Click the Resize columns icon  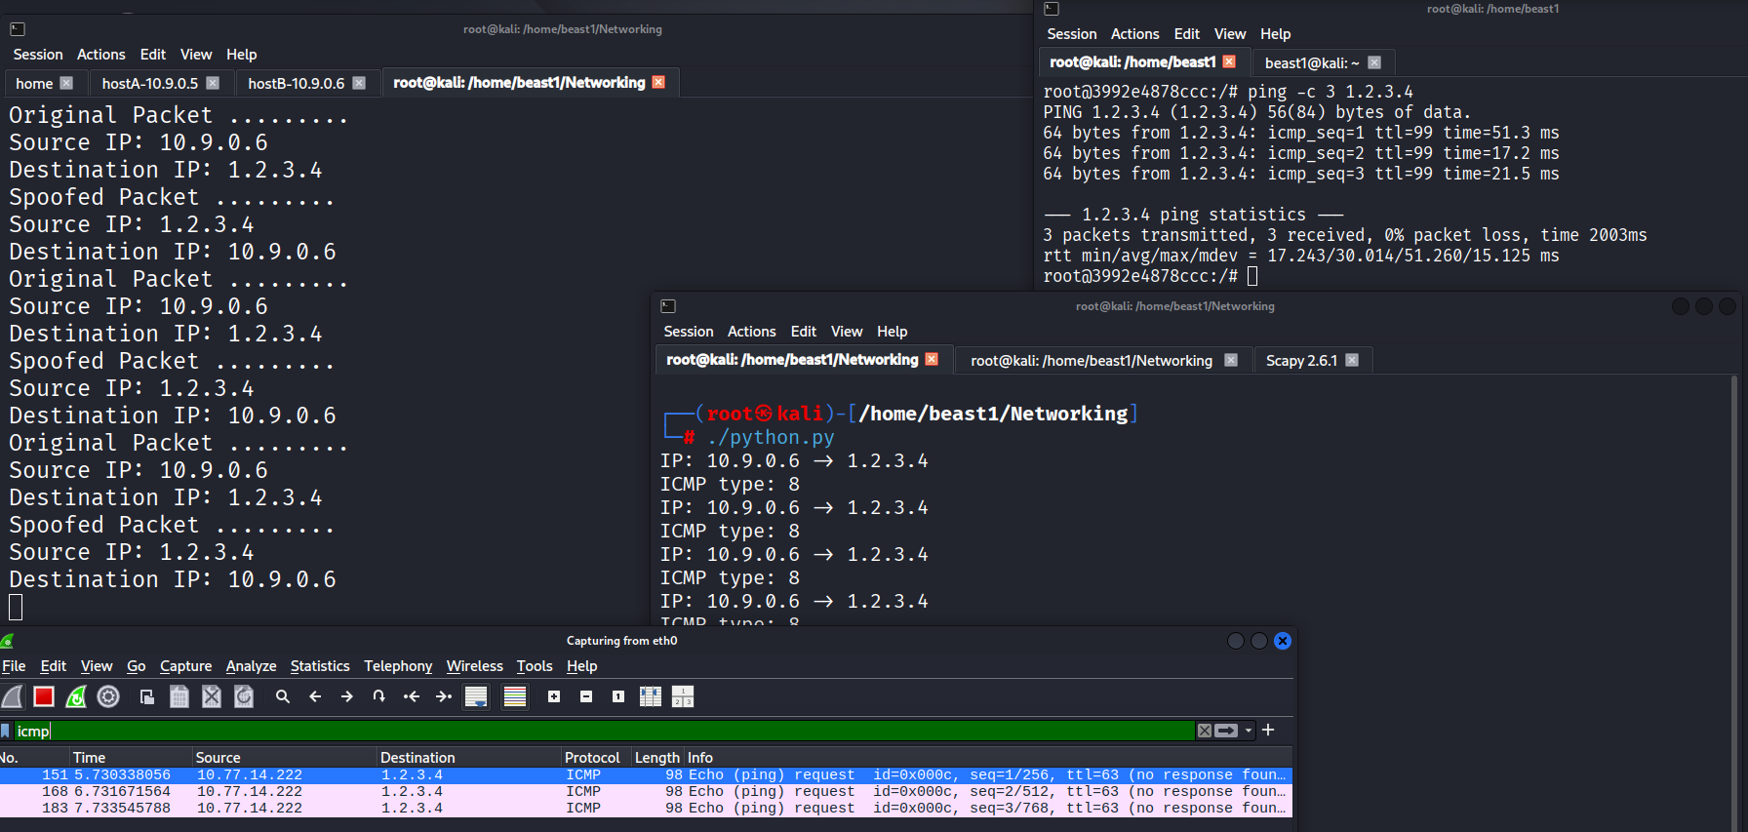point(650,696)
